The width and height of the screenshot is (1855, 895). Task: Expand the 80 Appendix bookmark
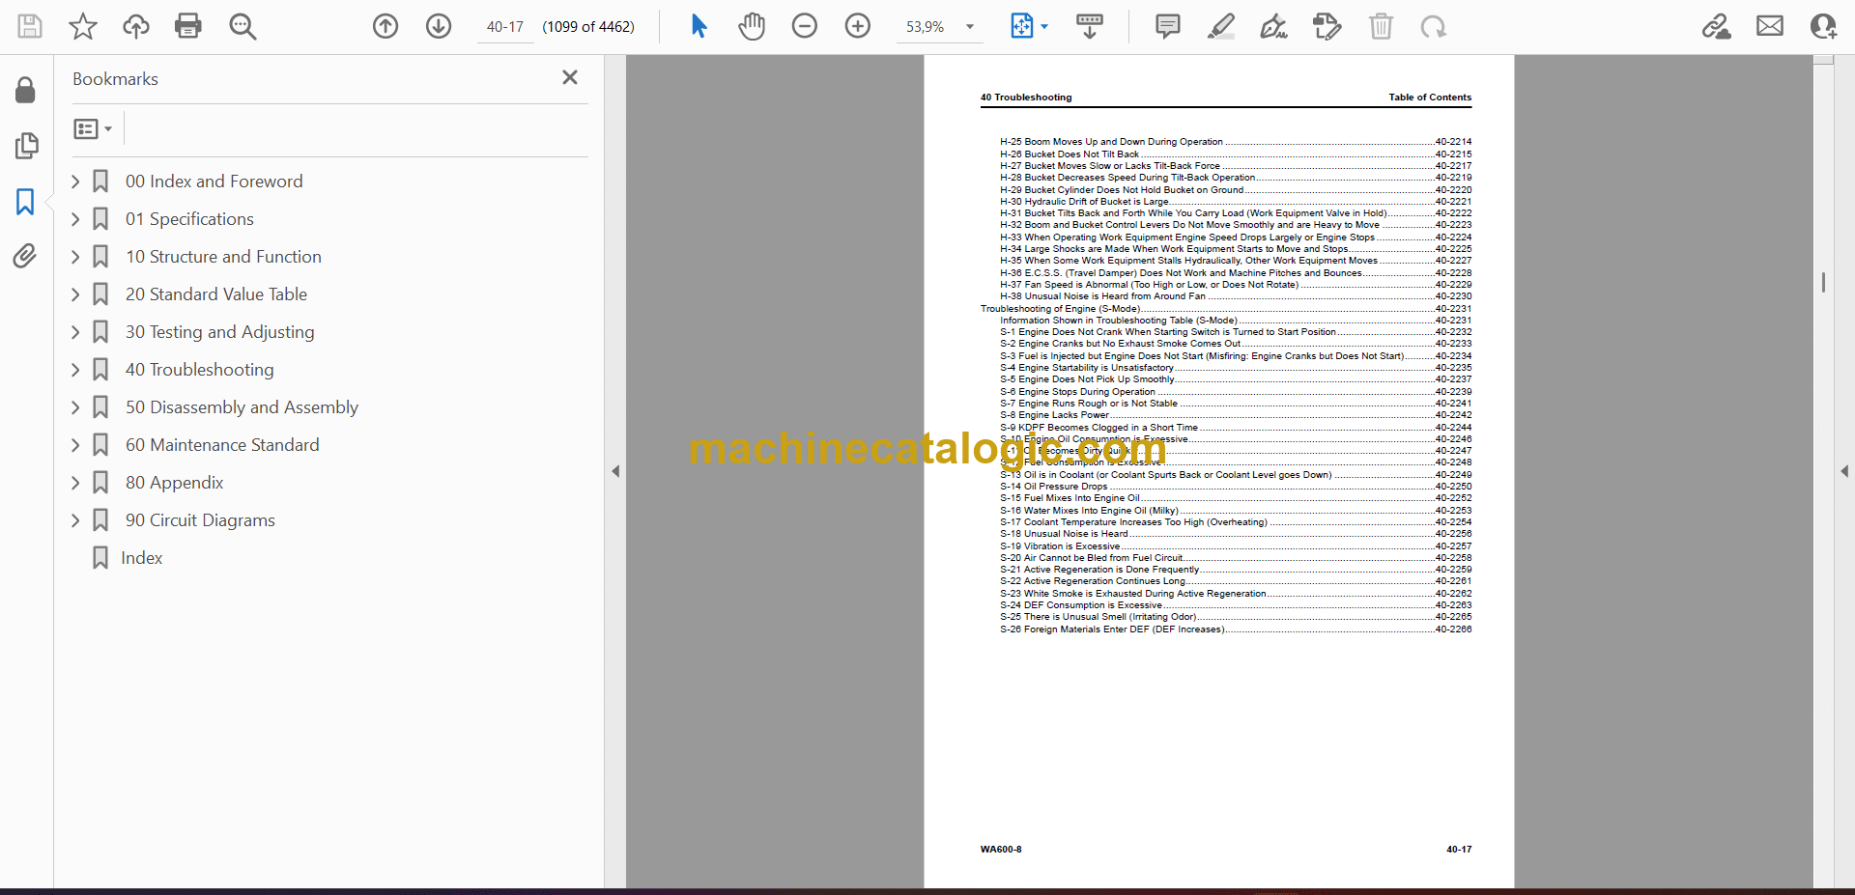[75, 483]
